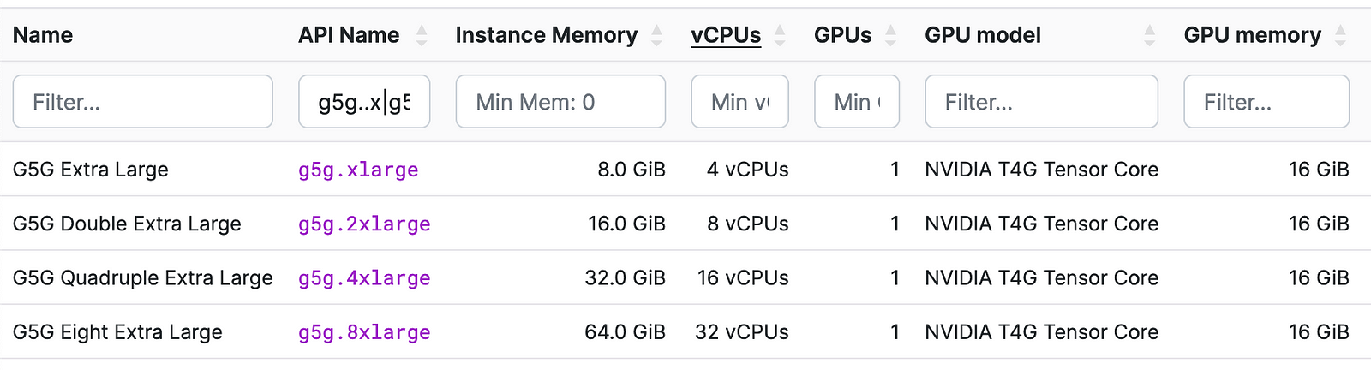The width and height of the screenshot is (1371, 370).
Task: Click the API Name sort arrows icon
Action: pos(422,35)
